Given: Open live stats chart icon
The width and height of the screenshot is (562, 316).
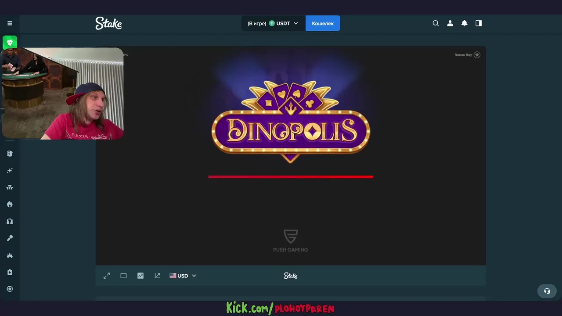Looking at the screenshot, I should tap(140, 276).
